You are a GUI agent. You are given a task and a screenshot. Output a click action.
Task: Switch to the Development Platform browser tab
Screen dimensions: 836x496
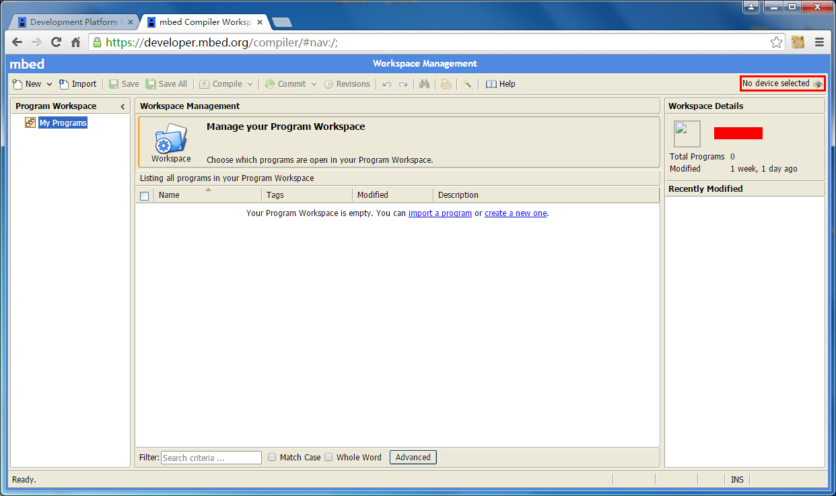tap(73, 22)
